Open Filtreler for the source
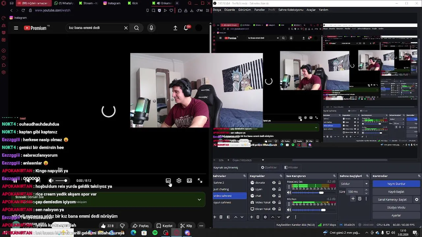This screenshot has height=237, width=422. (291, 168)
